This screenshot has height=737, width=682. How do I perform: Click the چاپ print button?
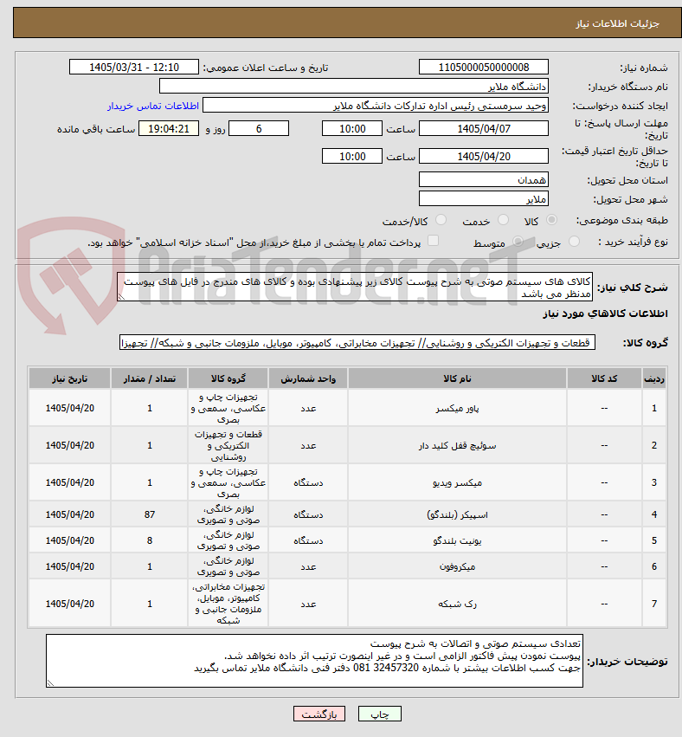click(380, 714)
